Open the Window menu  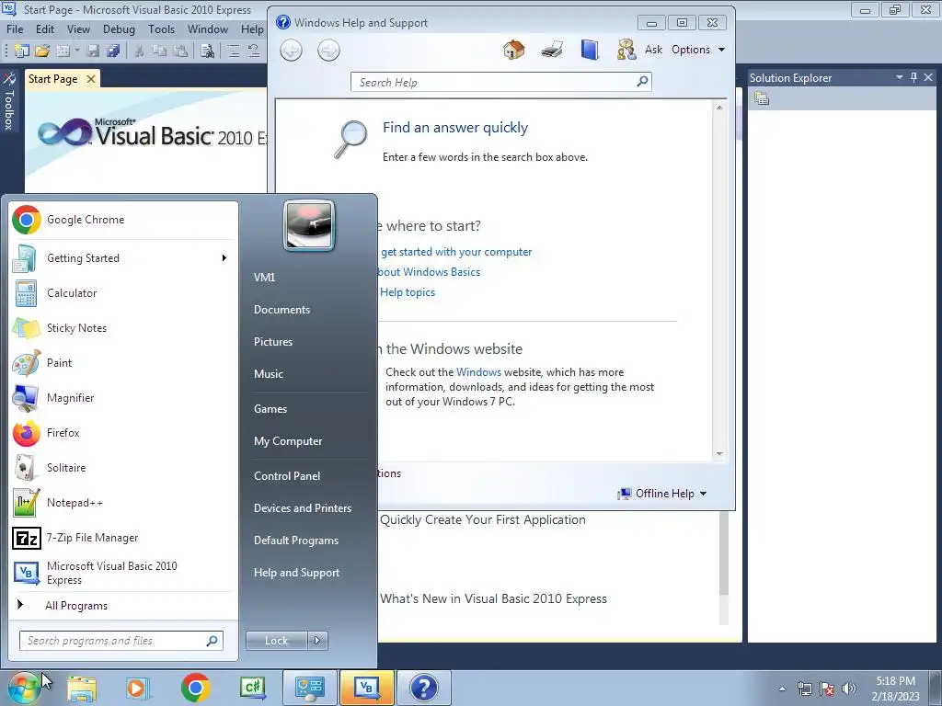(x=208, y=28)
